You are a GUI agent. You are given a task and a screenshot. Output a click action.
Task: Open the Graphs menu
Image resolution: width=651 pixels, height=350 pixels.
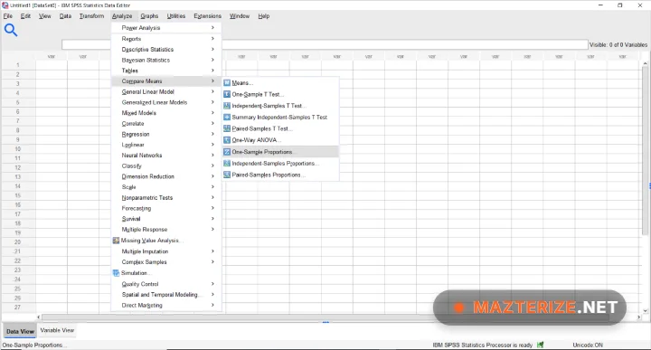(149, 16)
